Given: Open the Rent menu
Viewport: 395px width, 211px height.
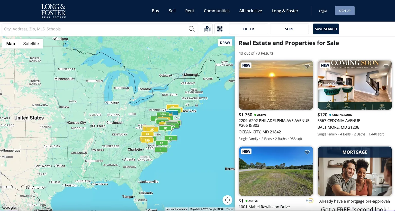Looking at the screenshot, I should tap(190, 11).
